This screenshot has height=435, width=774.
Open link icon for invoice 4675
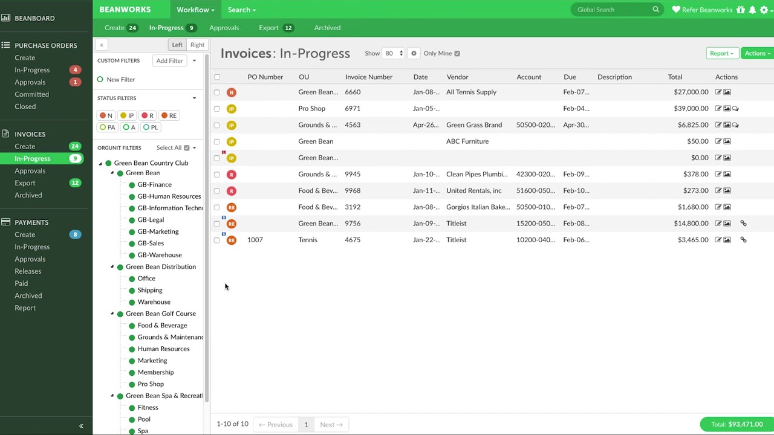(x=743, y=240)
